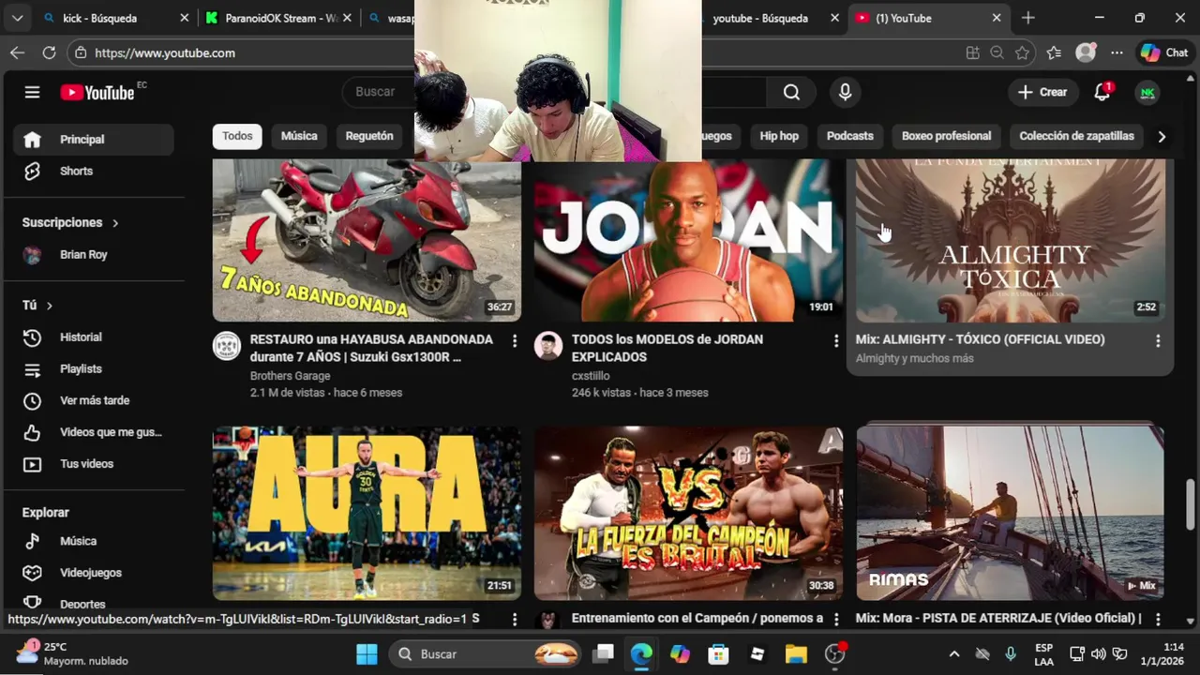Viewport: 1200px width, 675px height.
Task: Open Ver más tarde list
Action: [93, 400]
